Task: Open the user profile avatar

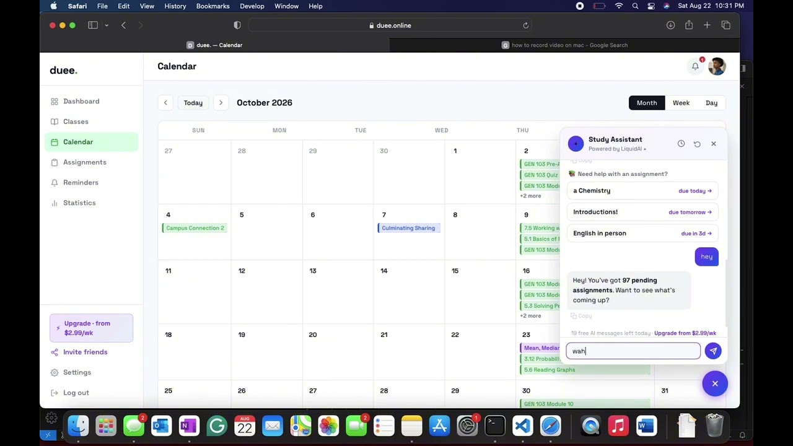Action: [x=717, y=66]
